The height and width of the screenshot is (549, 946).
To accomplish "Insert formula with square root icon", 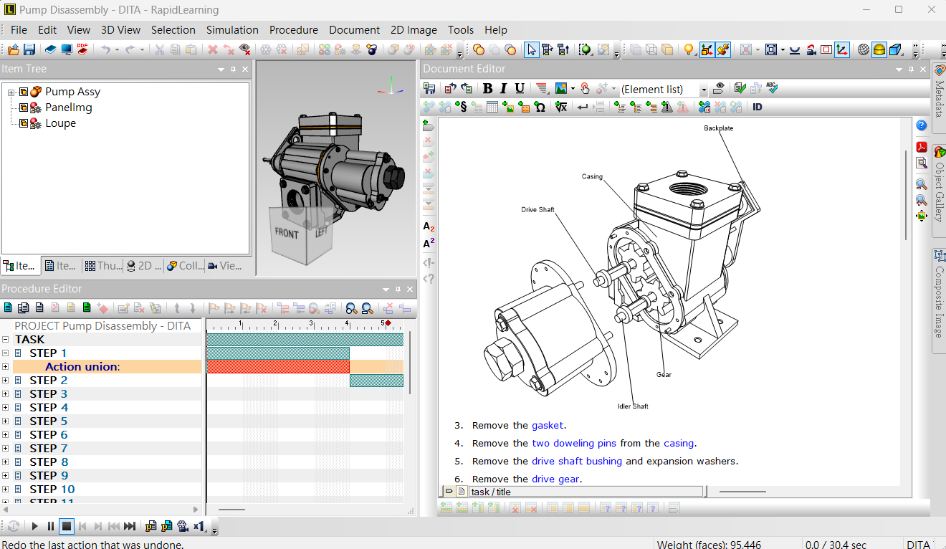I will click(561, 107).
